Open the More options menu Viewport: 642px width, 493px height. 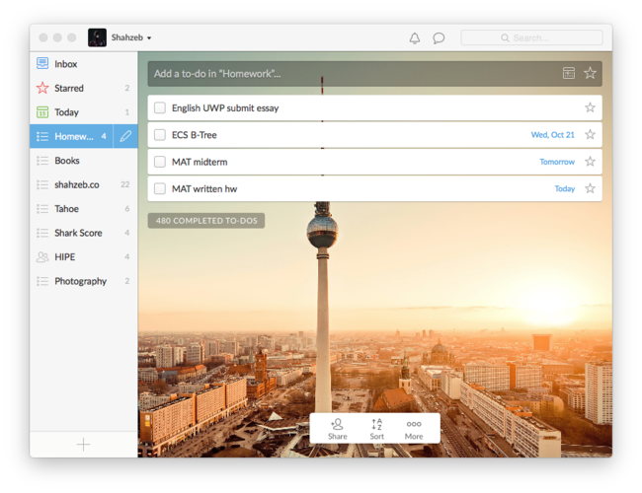(414, 428)
